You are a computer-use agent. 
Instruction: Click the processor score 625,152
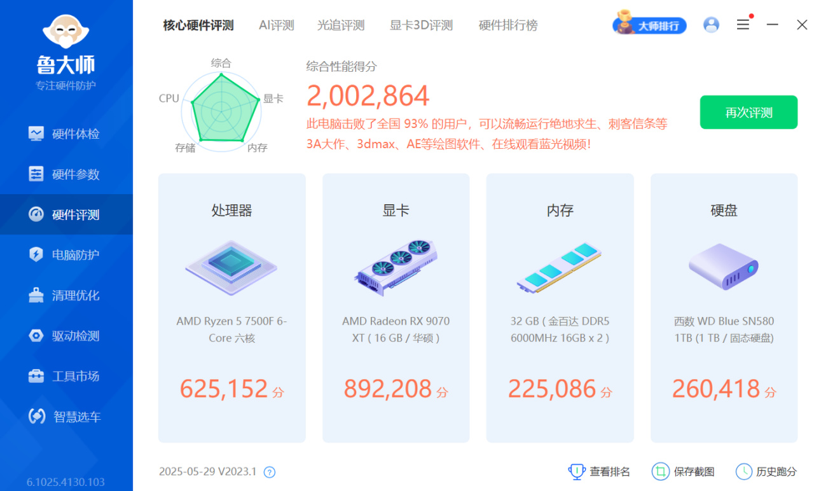[x=223, y=389]
